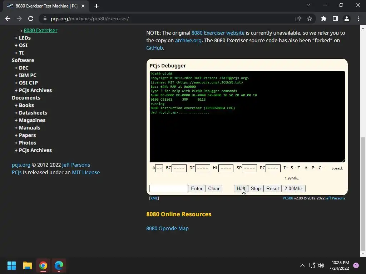Viewport: 366px width, 274px height.
Task: Expand PCjs Archives under Software
Action: coord(33,90)
